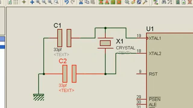The height and width of the screenshot is (108, 193).
Task: Click the U1 reference label
Action: click(x=150, y=29)
